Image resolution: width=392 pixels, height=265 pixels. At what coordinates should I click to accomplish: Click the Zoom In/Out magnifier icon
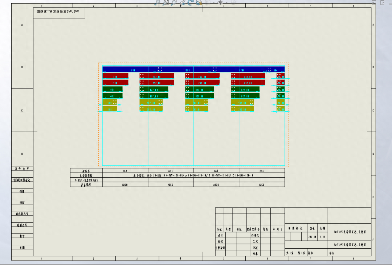point(174,3)
